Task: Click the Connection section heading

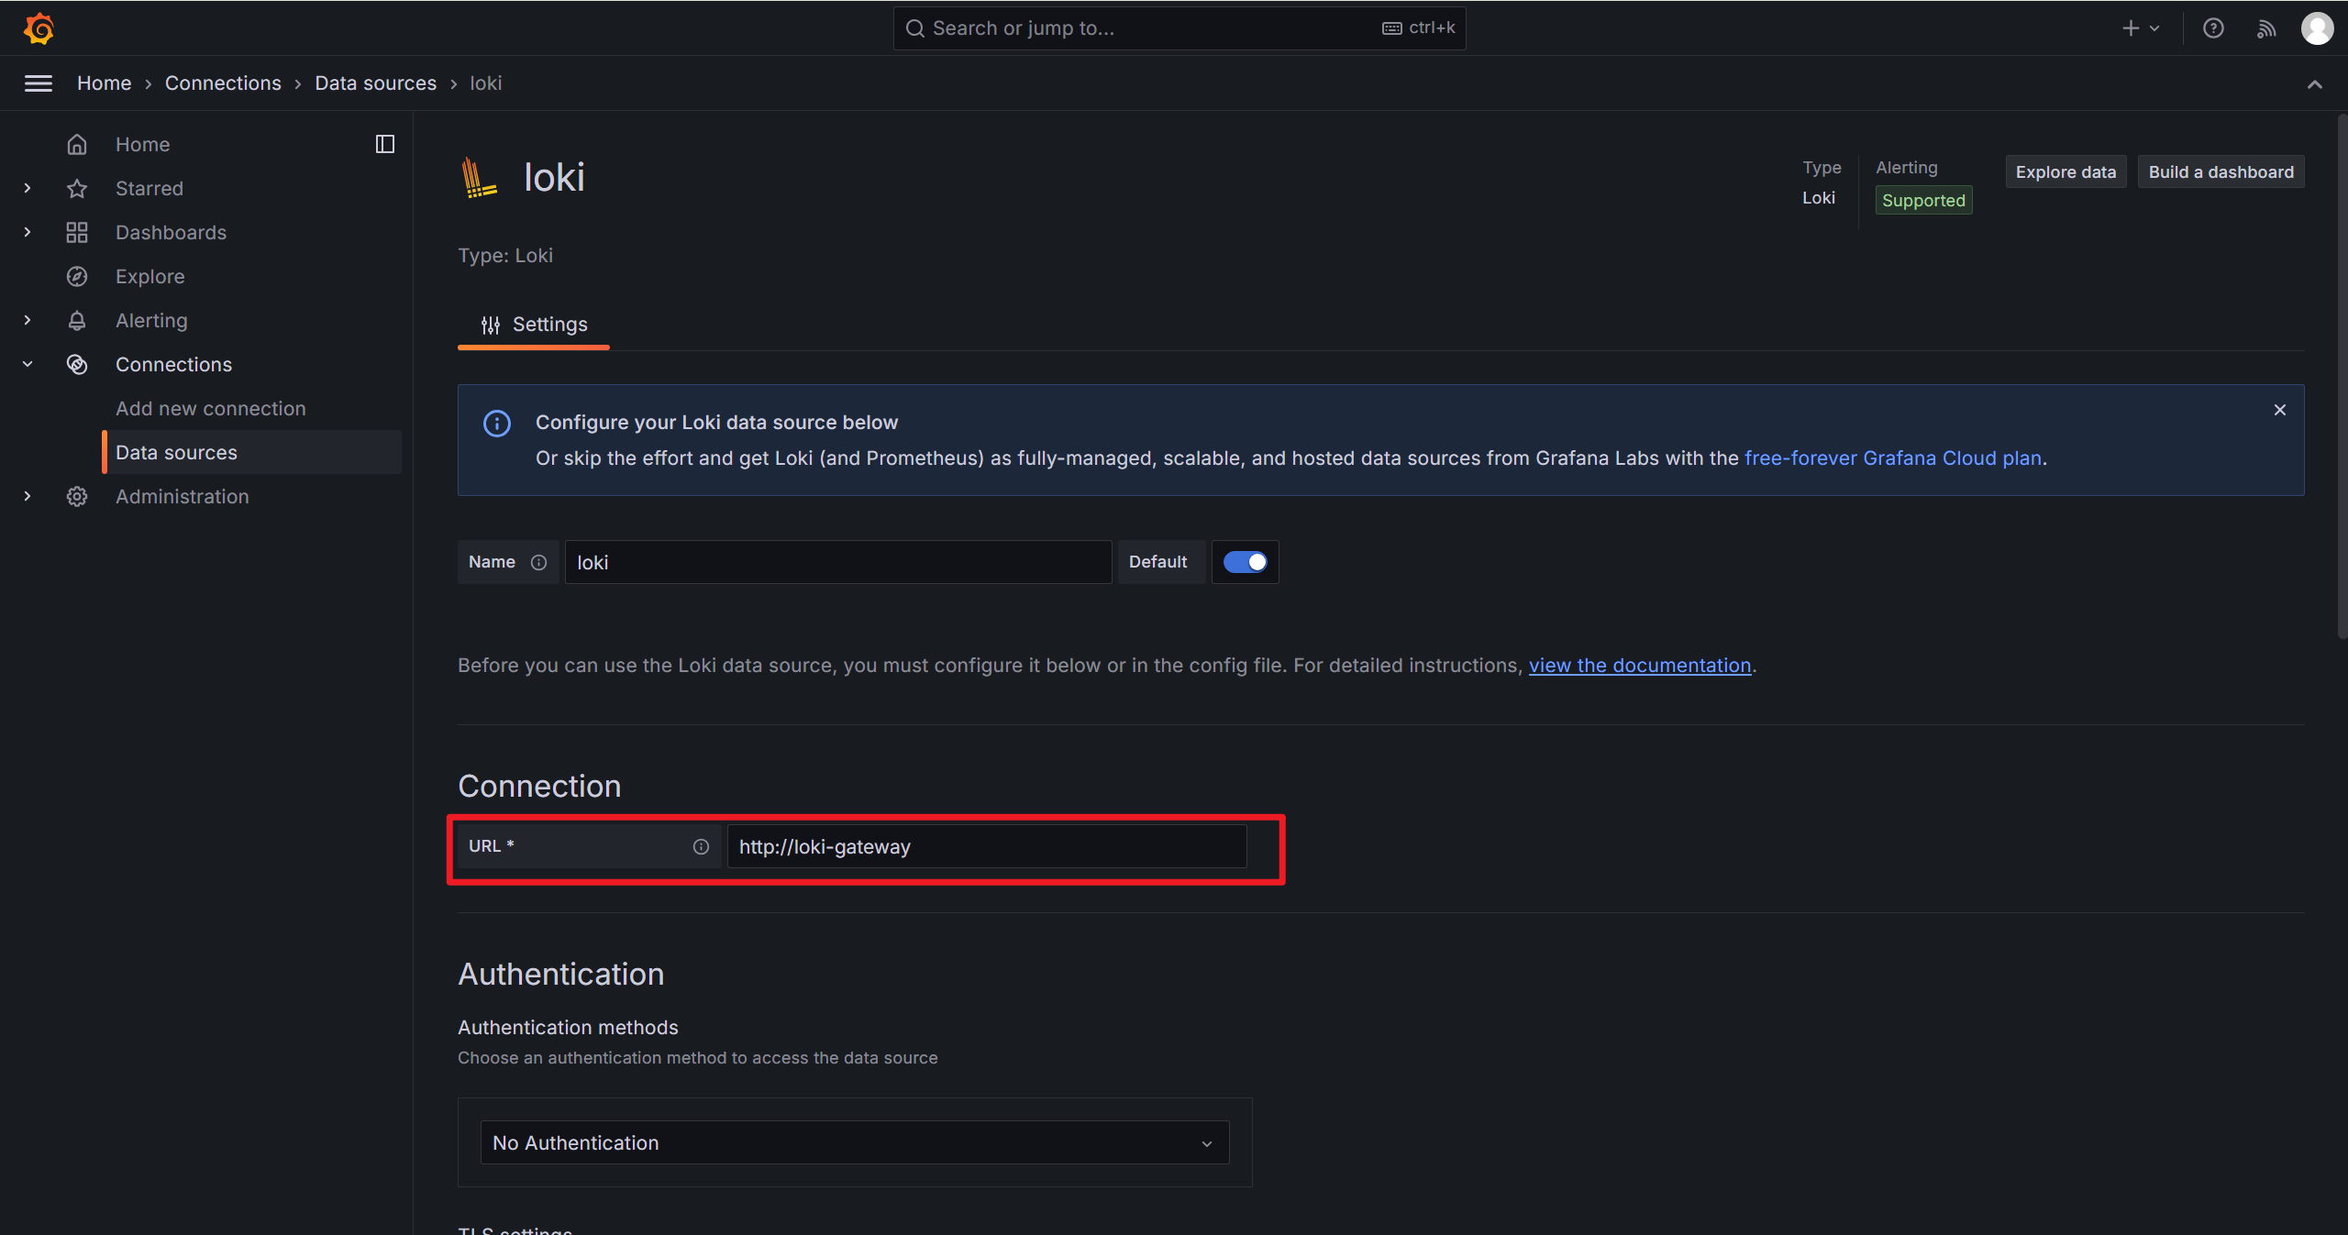Action: tap(539, 786)
